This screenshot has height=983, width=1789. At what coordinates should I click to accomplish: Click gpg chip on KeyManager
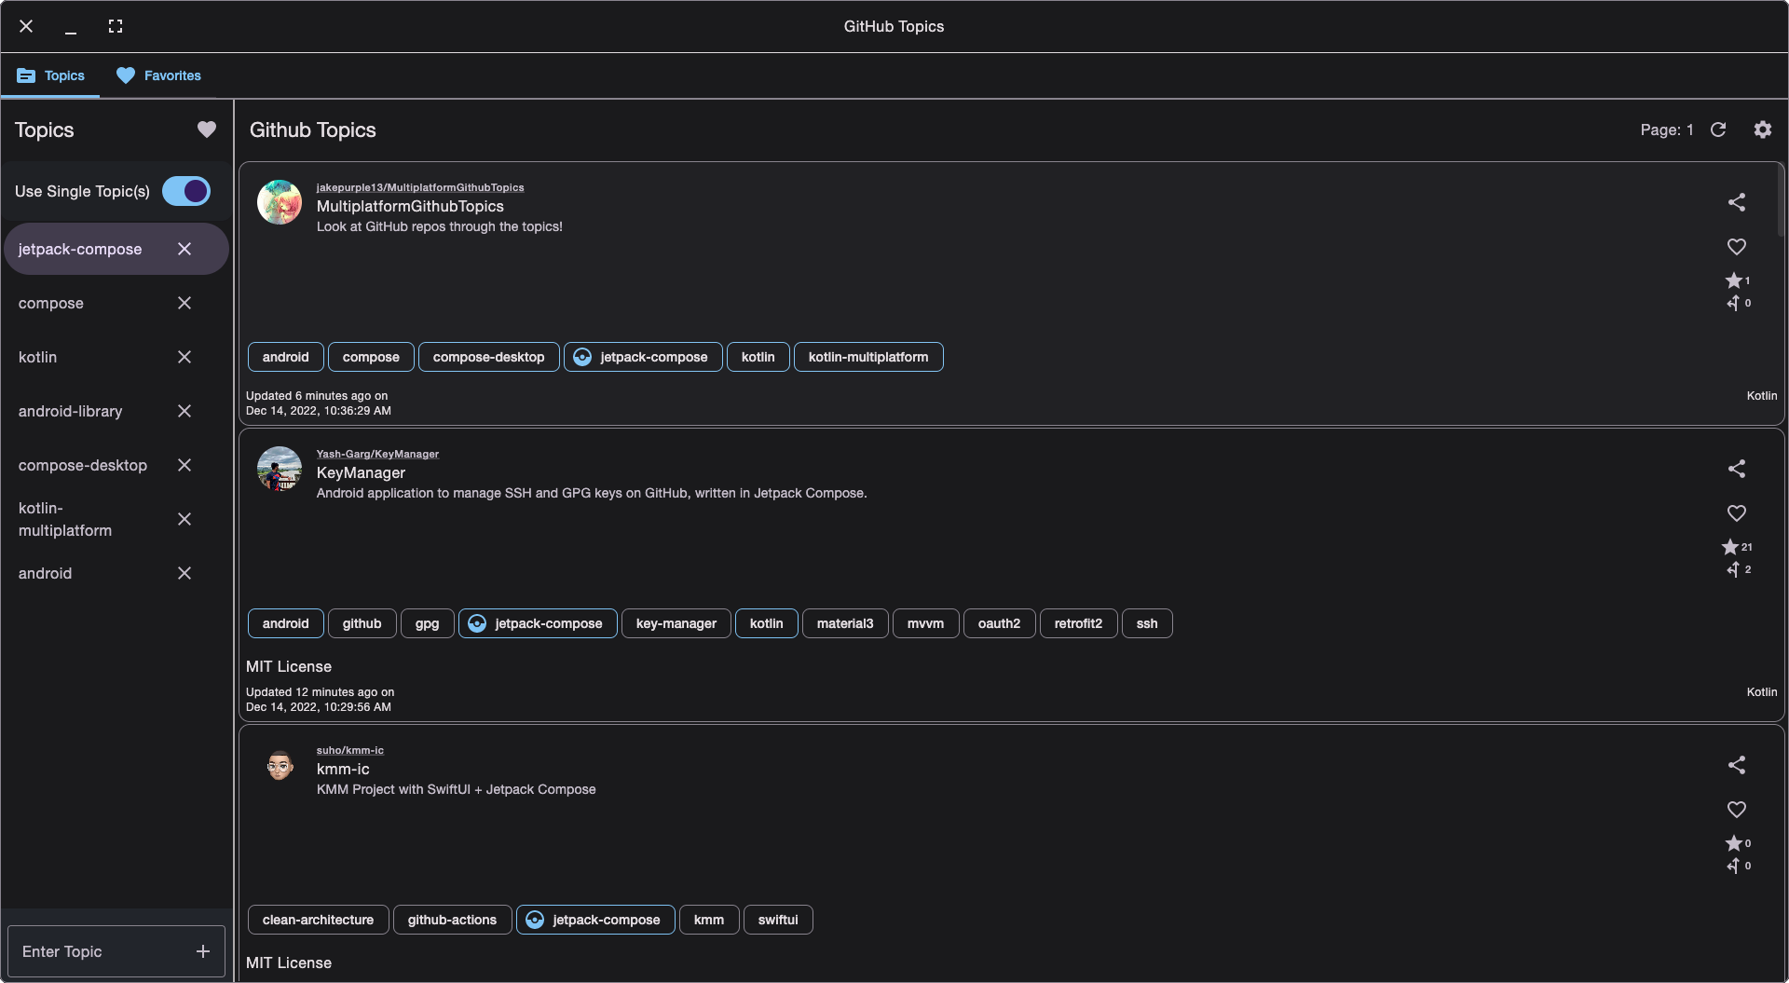(427, 623)
